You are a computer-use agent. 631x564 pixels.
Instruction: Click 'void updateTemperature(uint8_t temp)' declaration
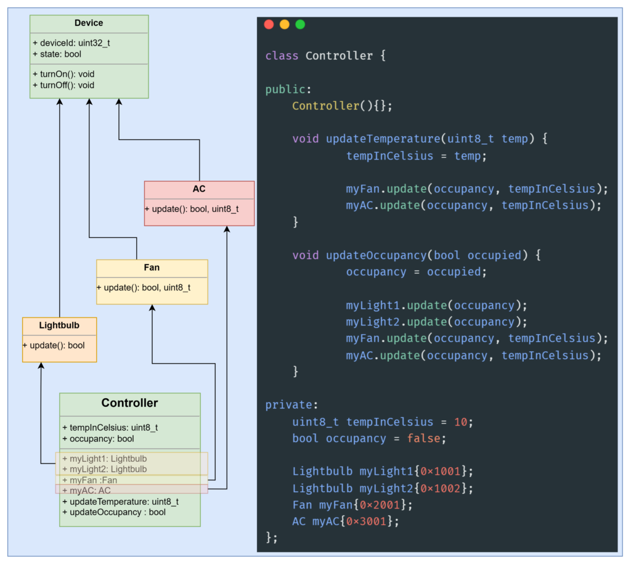click(413, 139)
